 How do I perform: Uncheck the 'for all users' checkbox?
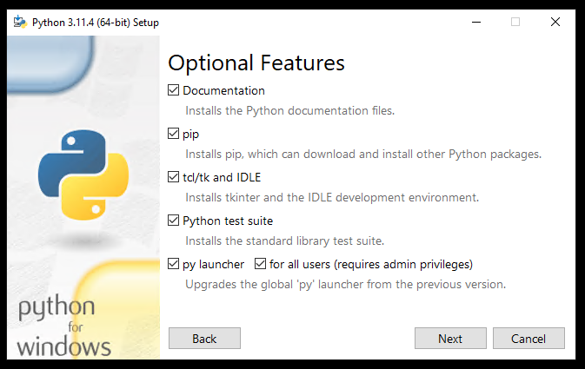(x=261, y=264)
